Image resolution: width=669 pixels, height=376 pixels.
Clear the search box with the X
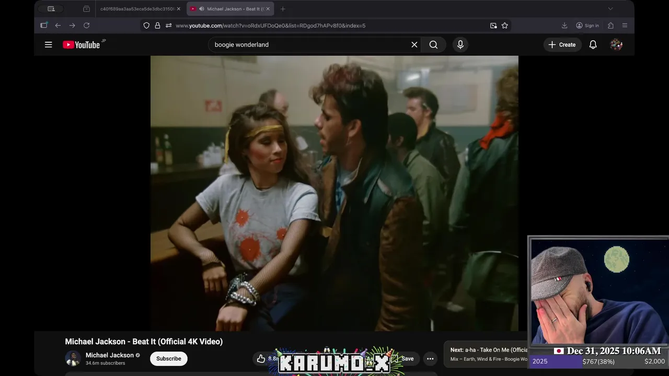tap(414, 45)
